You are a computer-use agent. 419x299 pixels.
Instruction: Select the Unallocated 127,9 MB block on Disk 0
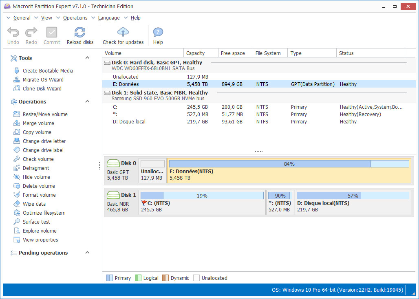coord(152,171)
